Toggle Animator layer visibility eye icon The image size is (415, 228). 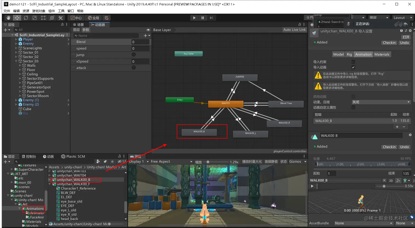pyautogui.click(x=148, y=30)
